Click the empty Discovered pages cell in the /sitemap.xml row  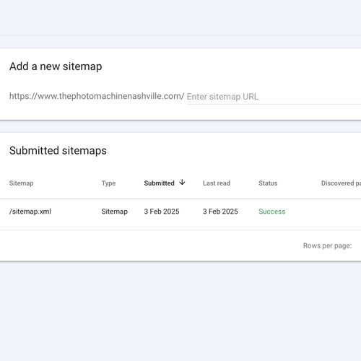tap(341, 212)
